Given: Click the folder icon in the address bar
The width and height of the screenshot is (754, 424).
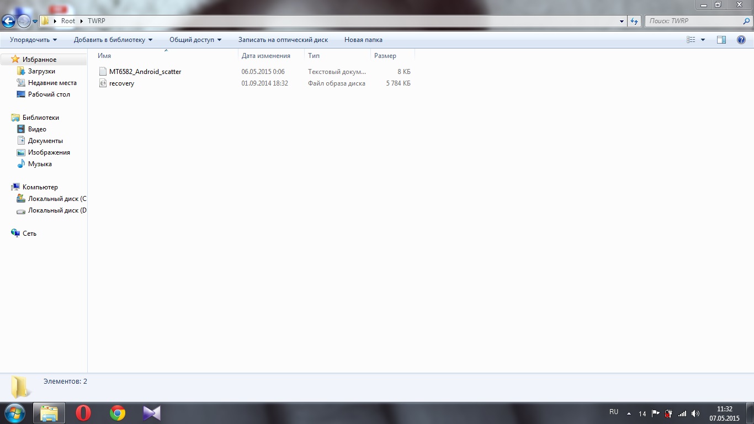Looking at the screenshot, I should (46, 21).
